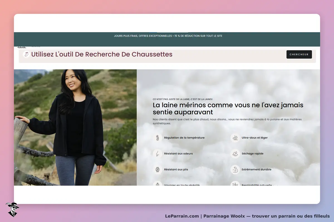This screenshot has width=334, height=222.
Task: Click the headline "La laine mérinos comme vous ne l'avez jamais sentie"
Action: click(228, 109)
